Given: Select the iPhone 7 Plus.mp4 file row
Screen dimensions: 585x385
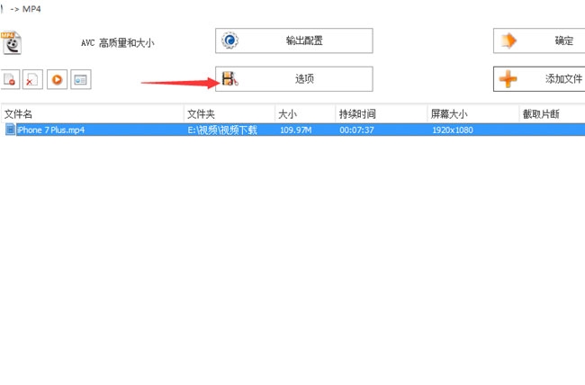Looking at the screenshot, I should click(292, 130).
